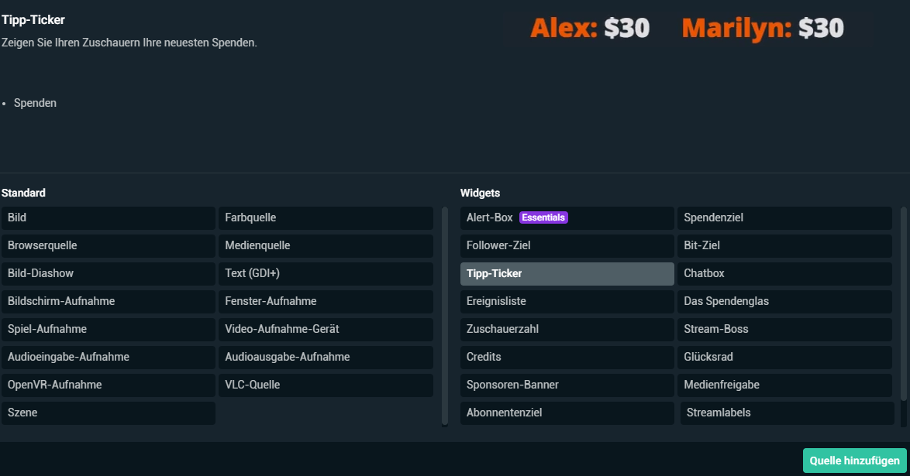Select Bildschirm-Aufnahme source
The height and width of the screenshot is (476, 910).
(x=108, y=302)
